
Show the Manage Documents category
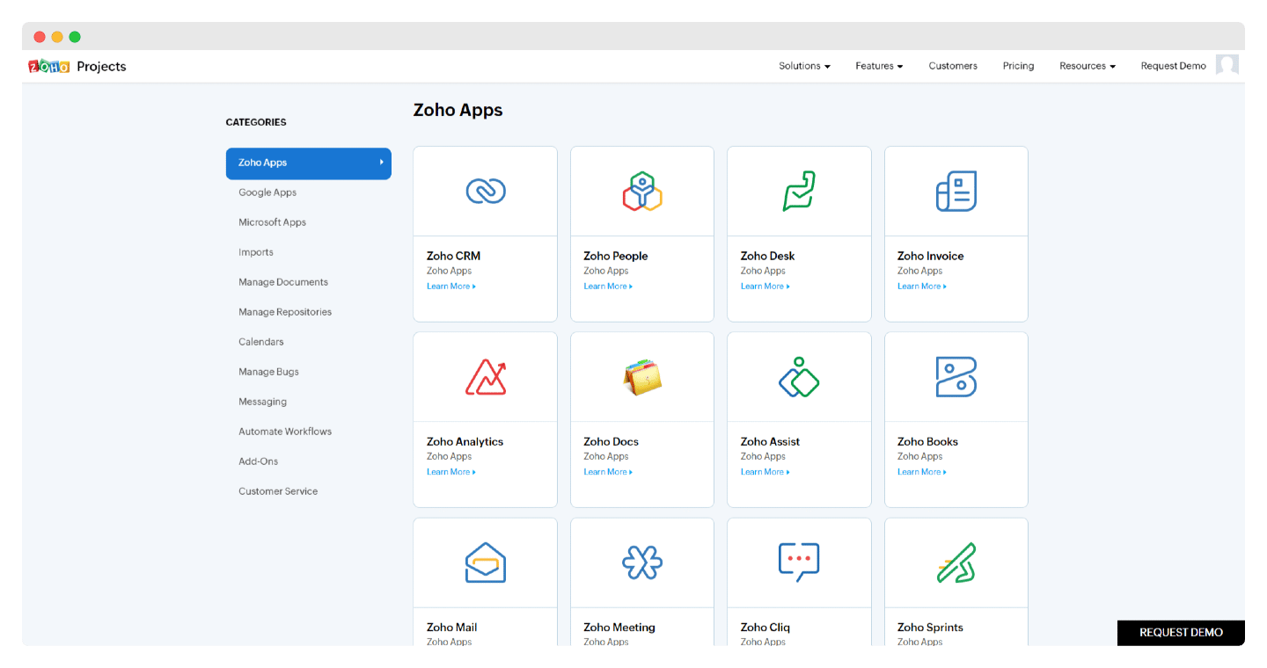click(283, 282)
